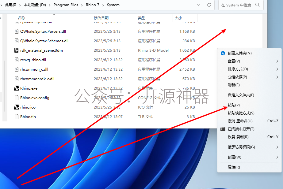This screenshot has height=189, width=283.
Task: Sort by 类型 column header
Action: [142, 18]
